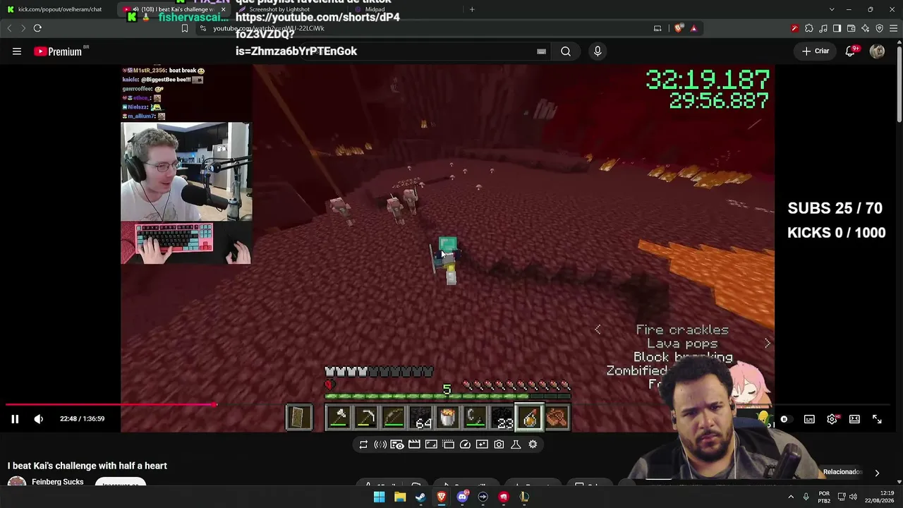Open File Explorer from the taskbar
This screenshot has height=508, width=903.
click(x=400, y=497)
